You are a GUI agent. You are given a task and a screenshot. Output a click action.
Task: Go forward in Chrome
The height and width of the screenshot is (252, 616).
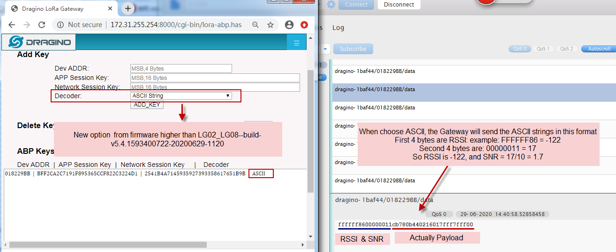(27, 25)
